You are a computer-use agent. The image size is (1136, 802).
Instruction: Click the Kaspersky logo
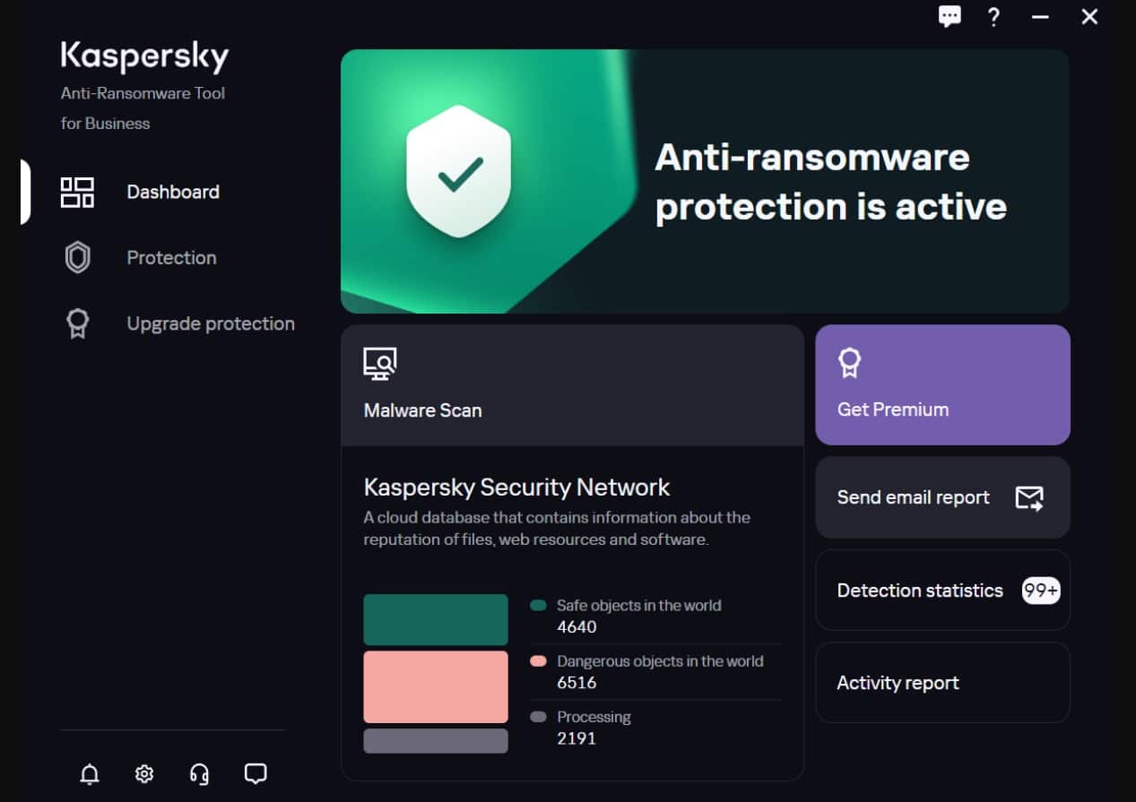[144, 56]
